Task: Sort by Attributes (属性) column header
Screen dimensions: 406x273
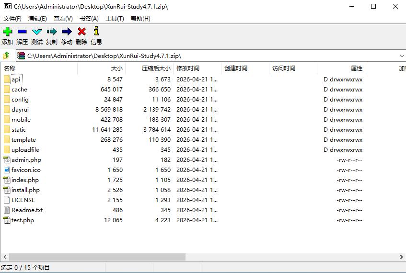Action: pos(341,68)
